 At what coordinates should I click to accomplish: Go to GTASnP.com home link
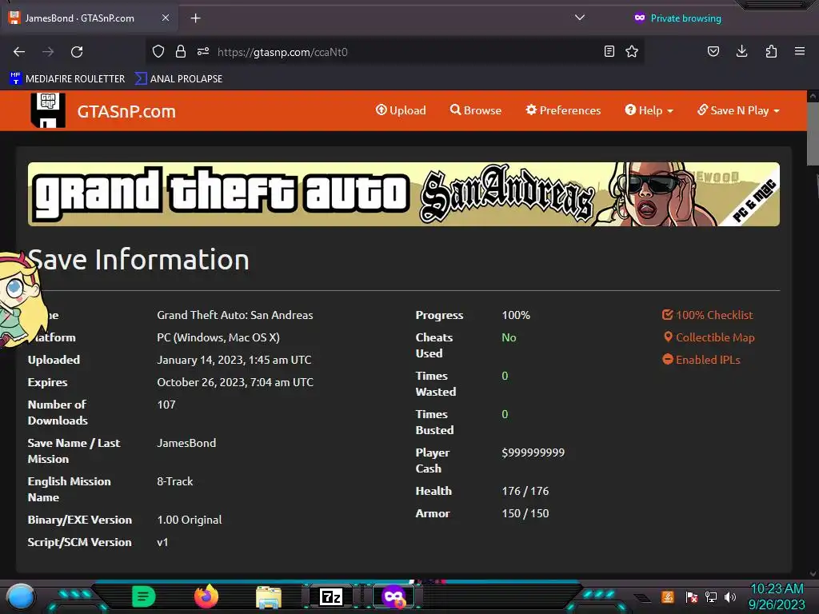[126, 111]
